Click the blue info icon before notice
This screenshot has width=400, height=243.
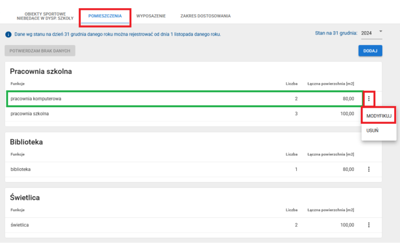[8, 34]
